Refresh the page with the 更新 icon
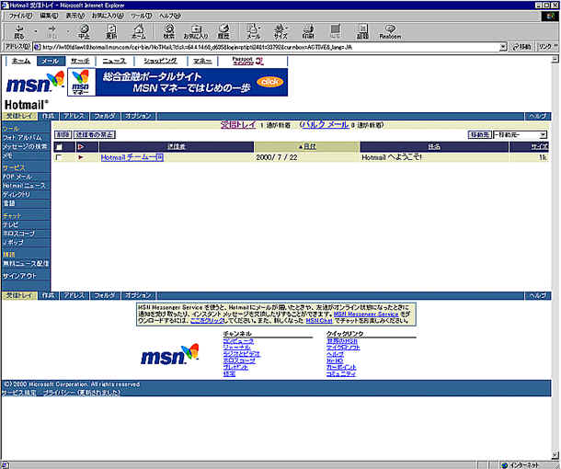This screenshot has height=469, width=561. pyautogui.click(x=111, y=31)
